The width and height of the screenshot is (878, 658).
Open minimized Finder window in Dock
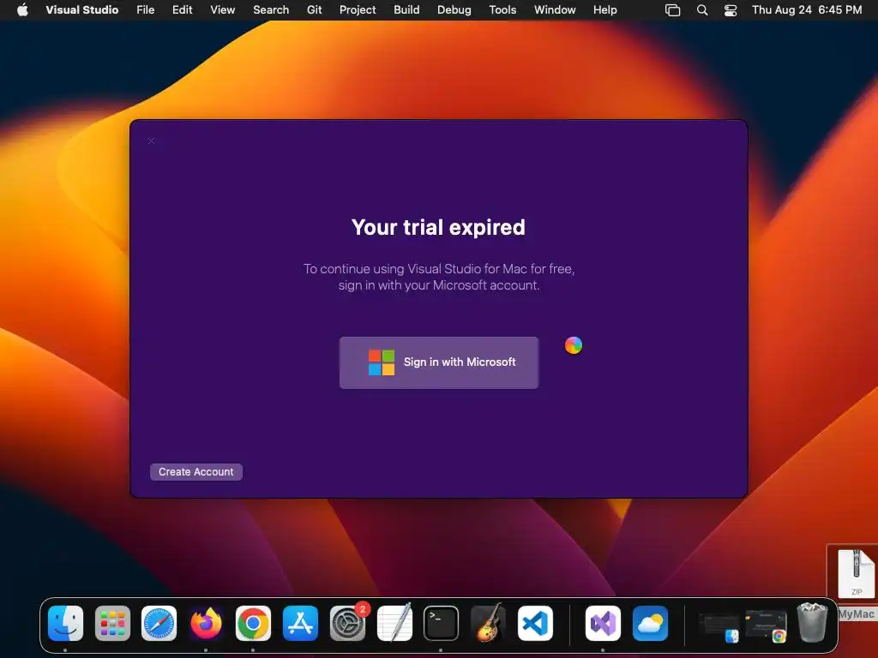coord(719,626)
